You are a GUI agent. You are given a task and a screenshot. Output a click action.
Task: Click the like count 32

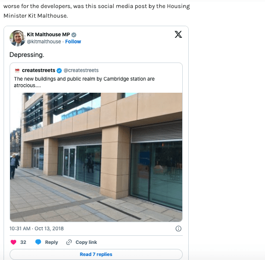pos(23,242)
